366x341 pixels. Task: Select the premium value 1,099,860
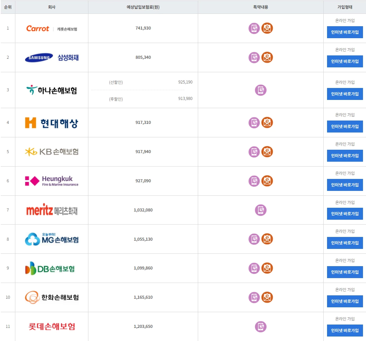pos(143,268)
